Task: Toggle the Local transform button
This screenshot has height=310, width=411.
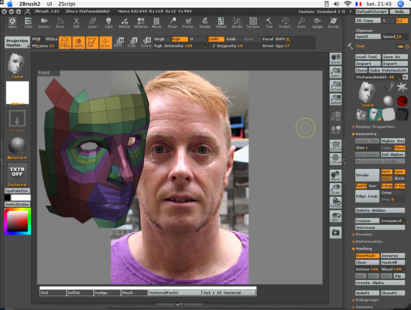Action: point(336,129)
